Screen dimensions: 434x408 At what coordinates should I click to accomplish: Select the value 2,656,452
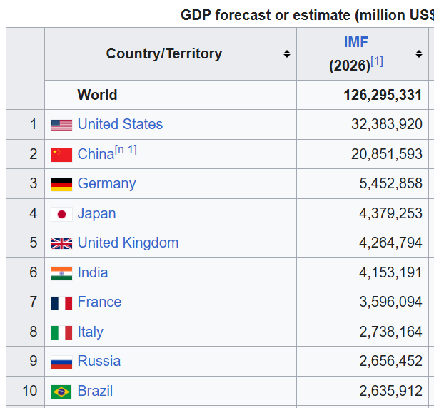[391, 361]
